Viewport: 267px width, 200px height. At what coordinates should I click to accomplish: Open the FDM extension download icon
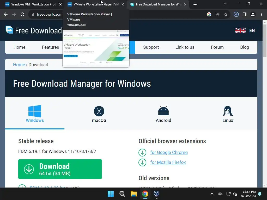point(236,15)
